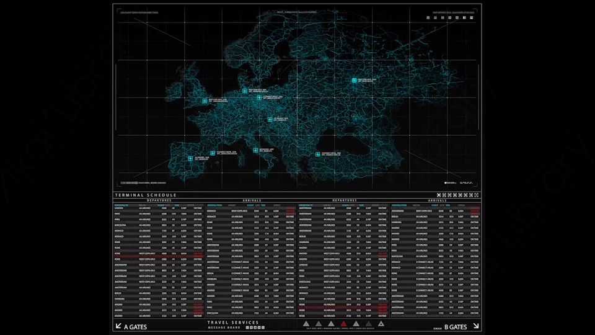Select BARCELONA row in A Gates departures
The image size is (595, 335).
pos(159,225)
